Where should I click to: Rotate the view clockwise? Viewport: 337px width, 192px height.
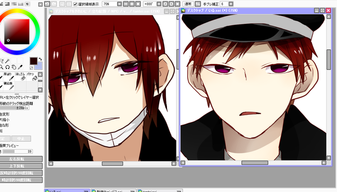point(171,4)
